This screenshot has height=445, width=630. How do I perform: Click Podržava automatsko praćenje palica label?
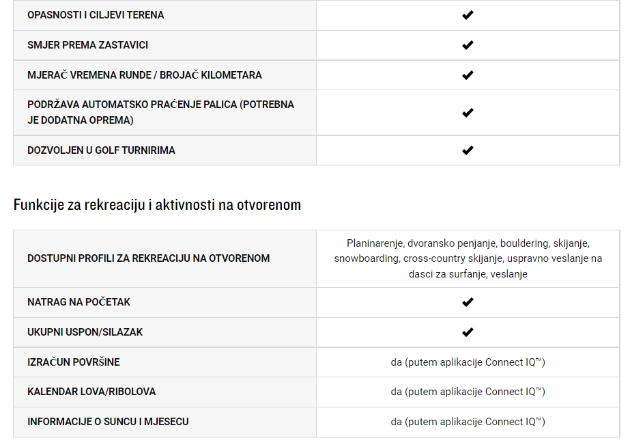click(x=160, y=112)
